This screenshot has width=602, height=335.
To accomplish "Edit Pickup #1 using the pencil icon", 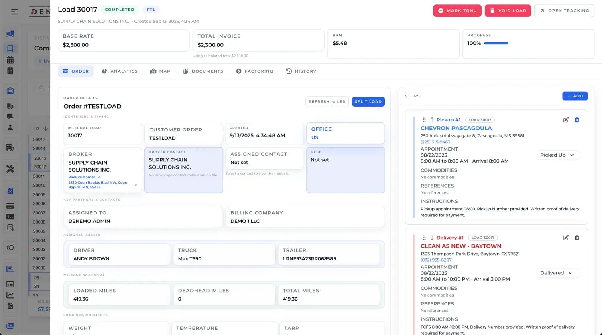I will pos(566,120).
